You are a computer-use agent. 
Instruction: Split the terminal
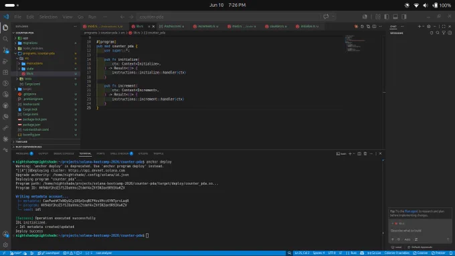(359, 153)
